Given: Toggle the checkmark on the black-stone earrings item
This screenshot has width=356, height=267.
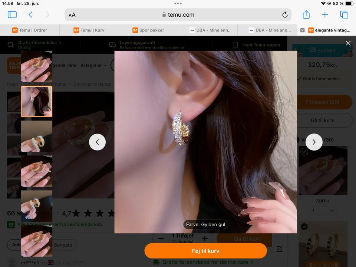Looking at the screenshot, I should [304, 227].
